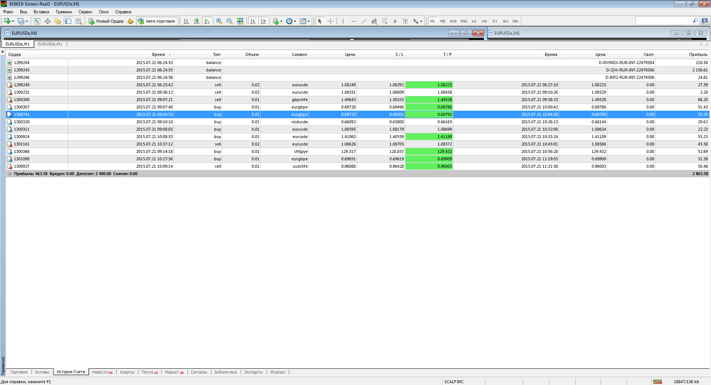
Task: Expand the New Chart dropdown arrow
Action: [x=13, y=21]
